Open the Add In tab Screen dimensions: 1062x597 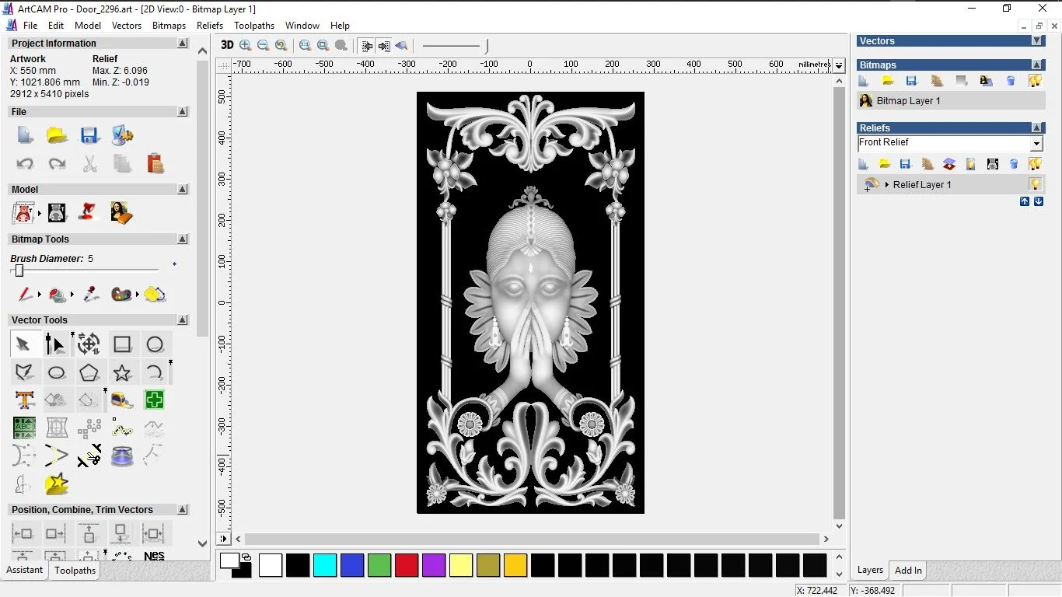[908, 571]
